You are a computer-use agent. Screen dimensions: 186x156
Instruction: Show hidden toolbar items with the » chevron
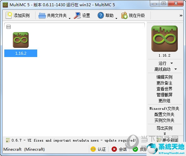(181, 15)
